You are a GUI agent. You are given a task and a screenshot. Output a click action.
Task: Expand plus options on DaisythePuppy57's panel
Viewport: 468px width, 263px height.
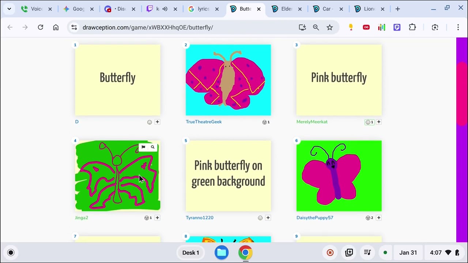[379, 218]
